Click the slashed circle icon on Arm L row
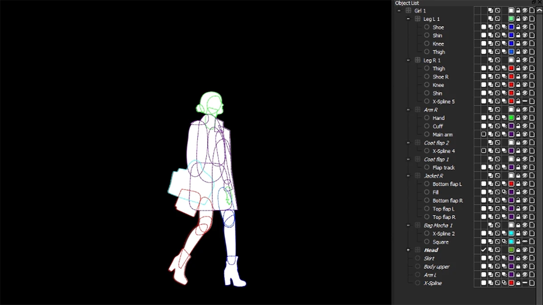Viewport: 543px width, 305px height. (x=498, y=274)
